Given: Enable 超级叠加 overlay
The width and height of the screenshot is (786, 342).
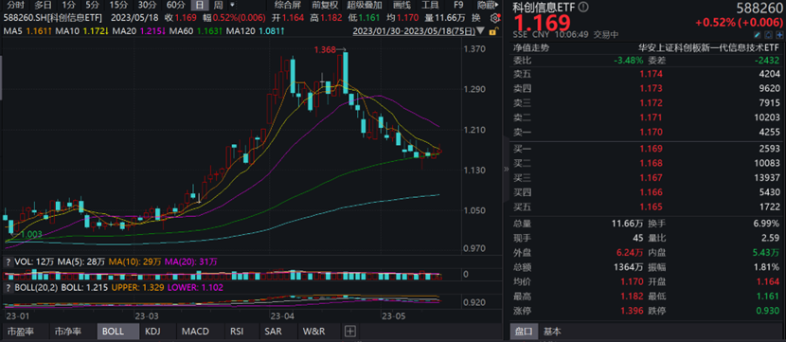Looking at the screenshot, I should [x=365, y=6].
